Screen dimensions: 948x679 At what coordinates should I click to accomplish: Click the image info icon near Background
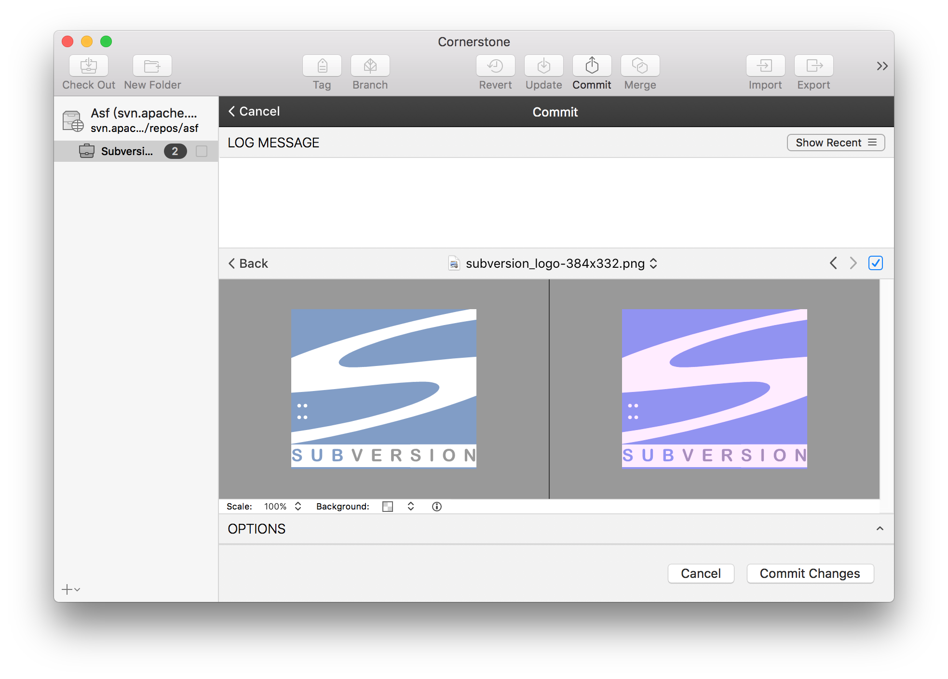436,506
